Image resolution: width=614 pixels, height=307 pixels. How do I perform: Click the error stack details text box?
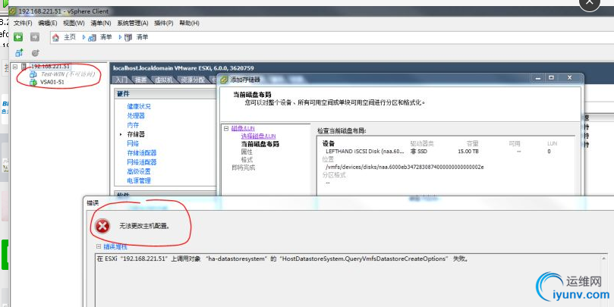[351, 280]
